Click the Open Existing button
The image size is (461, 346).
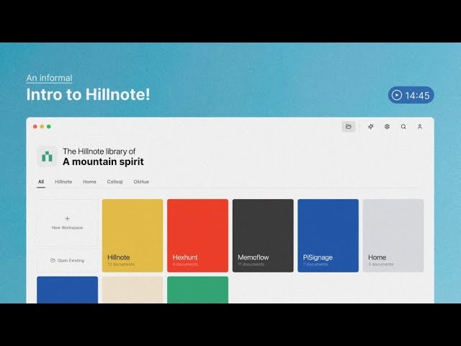point(67,260)
